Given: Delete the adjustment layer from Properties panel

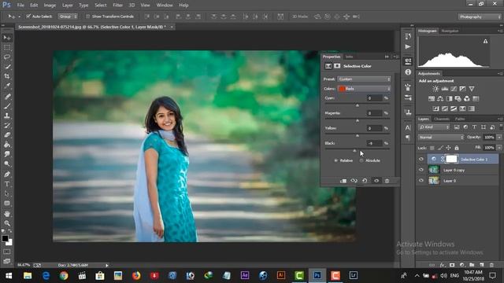Looking at the screenshot, I should pyautogui.click(x=387, y=181).
